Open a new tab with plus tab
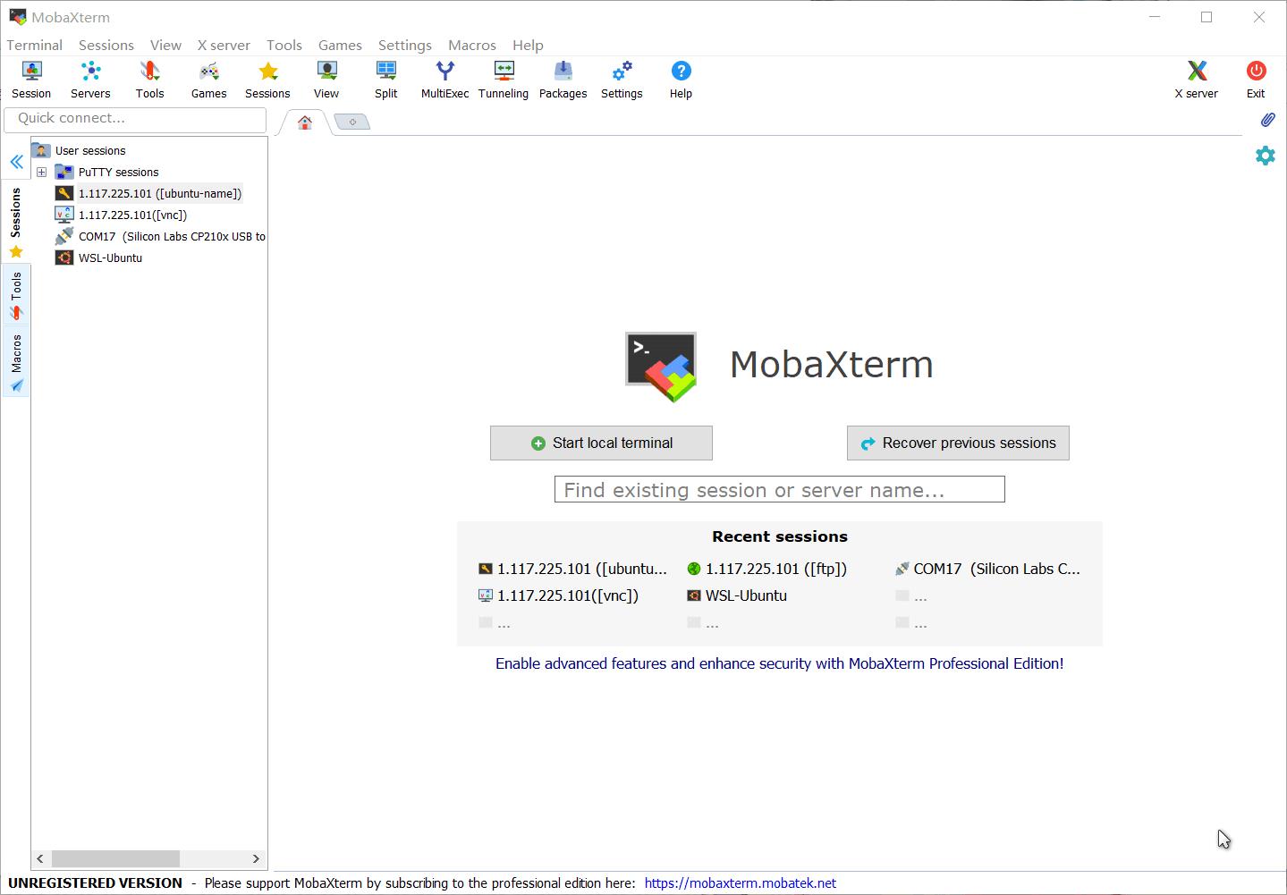The image size is (1287, 895). click(x=352, y=122)
